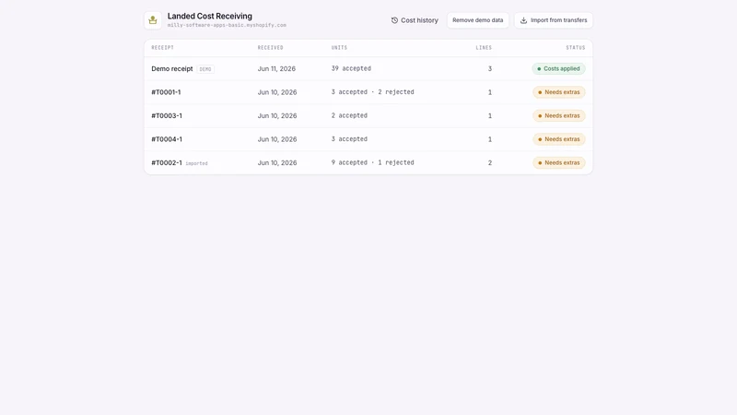Click the RECEIVED column header
This screenshot has width=737, height=415.
[270, 48]
